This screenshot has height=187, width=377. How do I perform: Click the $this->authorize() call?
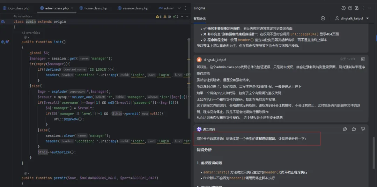tap(57, 152)
